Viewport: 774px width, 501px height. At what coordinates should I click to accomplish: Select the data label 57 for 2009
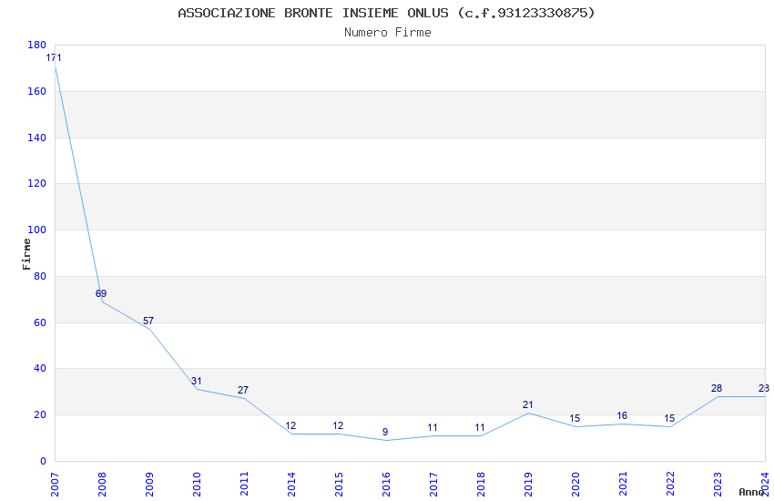click(148, 321)
